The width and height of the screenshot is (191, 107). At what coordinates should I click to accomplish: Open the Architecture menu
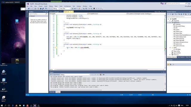(x=67, y=6)
